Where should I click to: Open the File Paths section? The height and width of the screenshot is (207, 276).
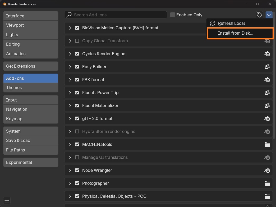pos(31,150)
